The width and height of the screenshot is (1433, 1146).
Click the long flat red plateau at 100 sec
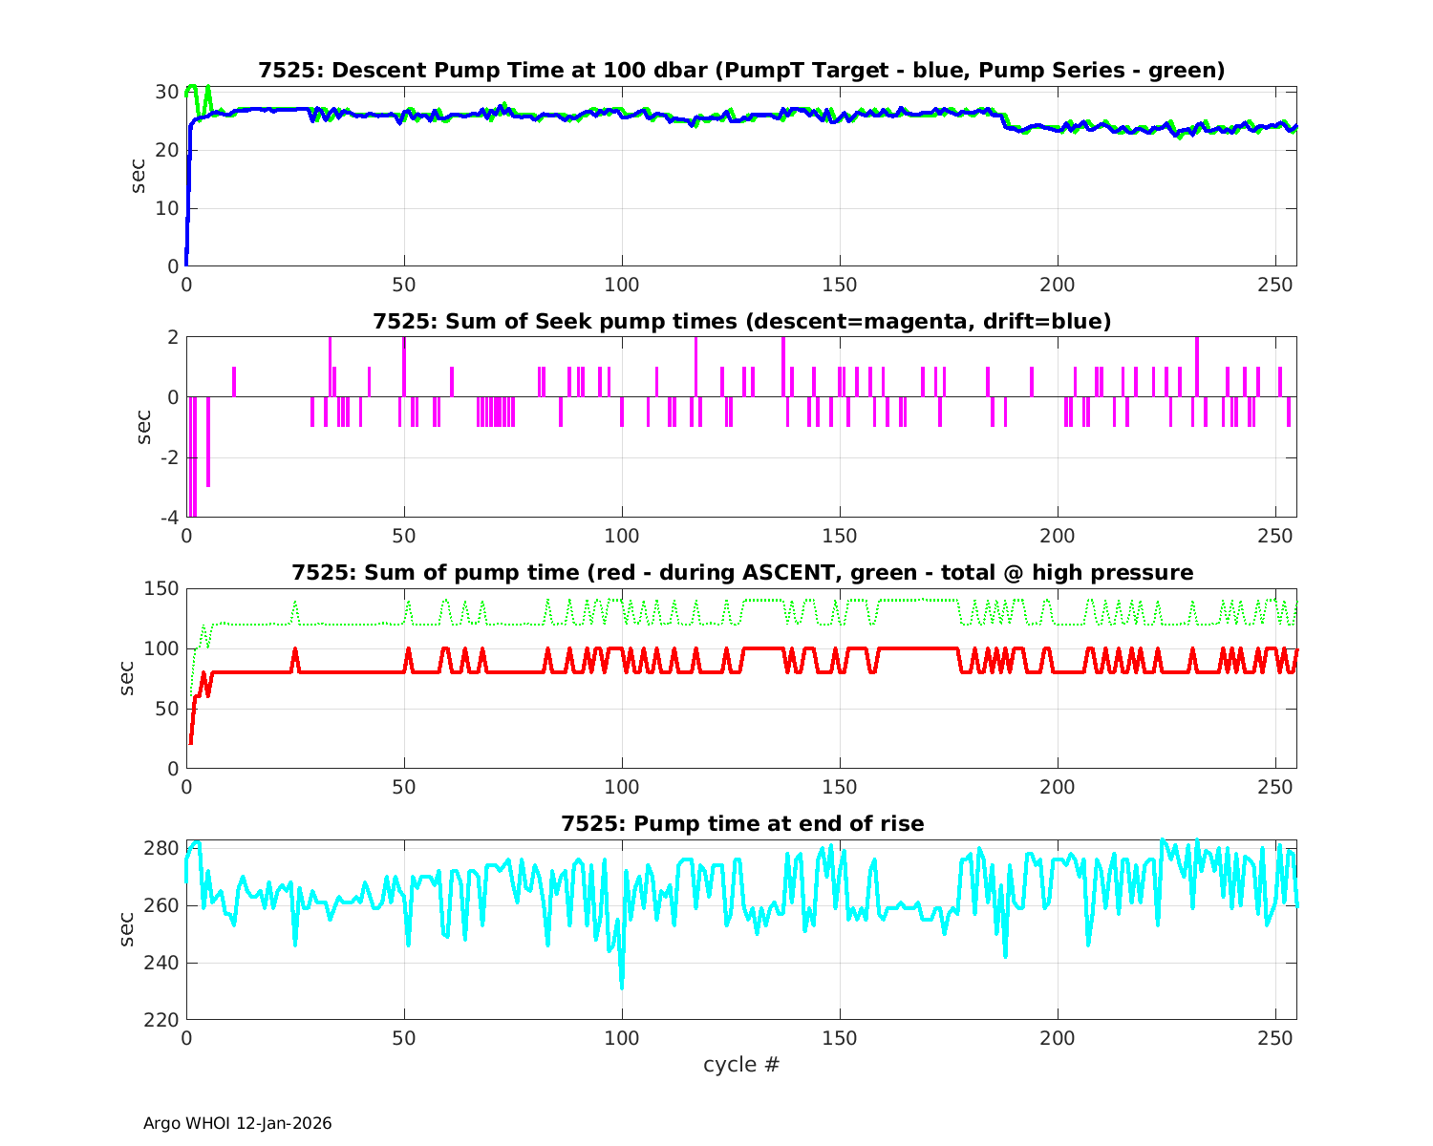917,648
